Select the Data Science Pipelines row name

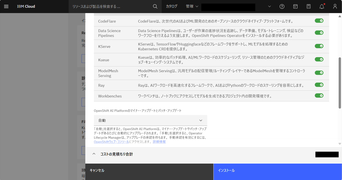[x=109, y=33]
